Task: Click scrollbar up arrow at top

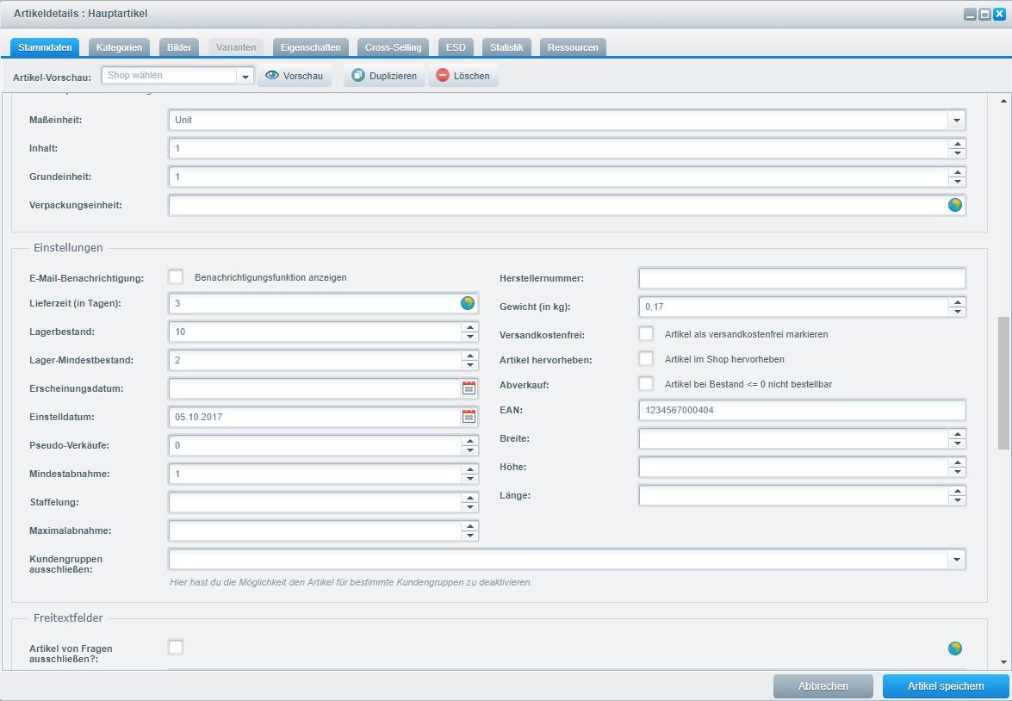Action: coord(1003,102)
